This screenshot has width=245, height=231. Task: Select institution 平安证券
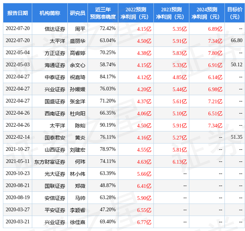[55, 210]
